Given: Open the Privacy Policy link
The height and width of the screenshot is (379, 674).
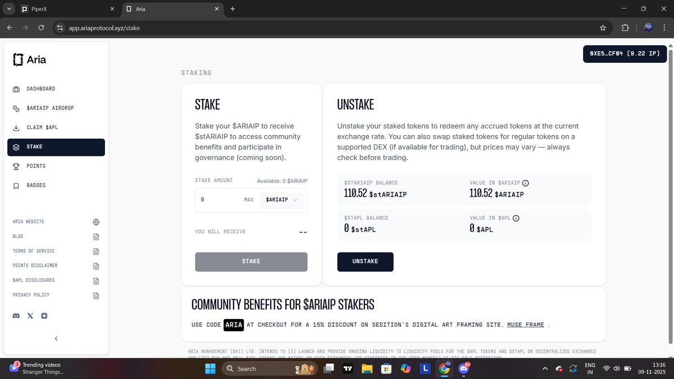Looking at the screenshot, I should (x=31, y=295).
